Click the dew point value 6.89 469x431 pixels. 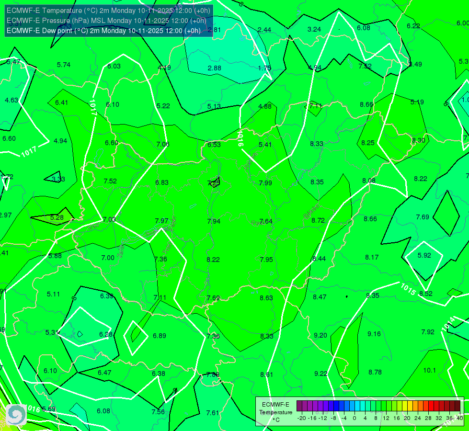[x=160, y=336]
